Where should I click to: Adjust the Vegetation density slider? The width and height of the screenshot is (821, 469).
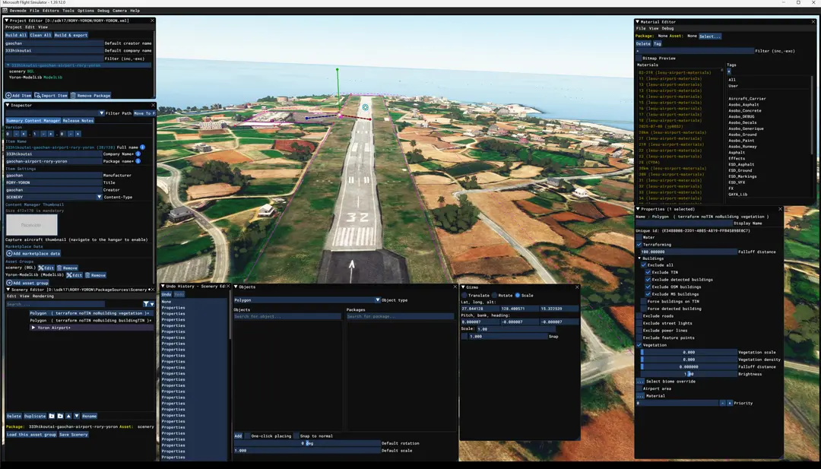[x=689, y=360]
